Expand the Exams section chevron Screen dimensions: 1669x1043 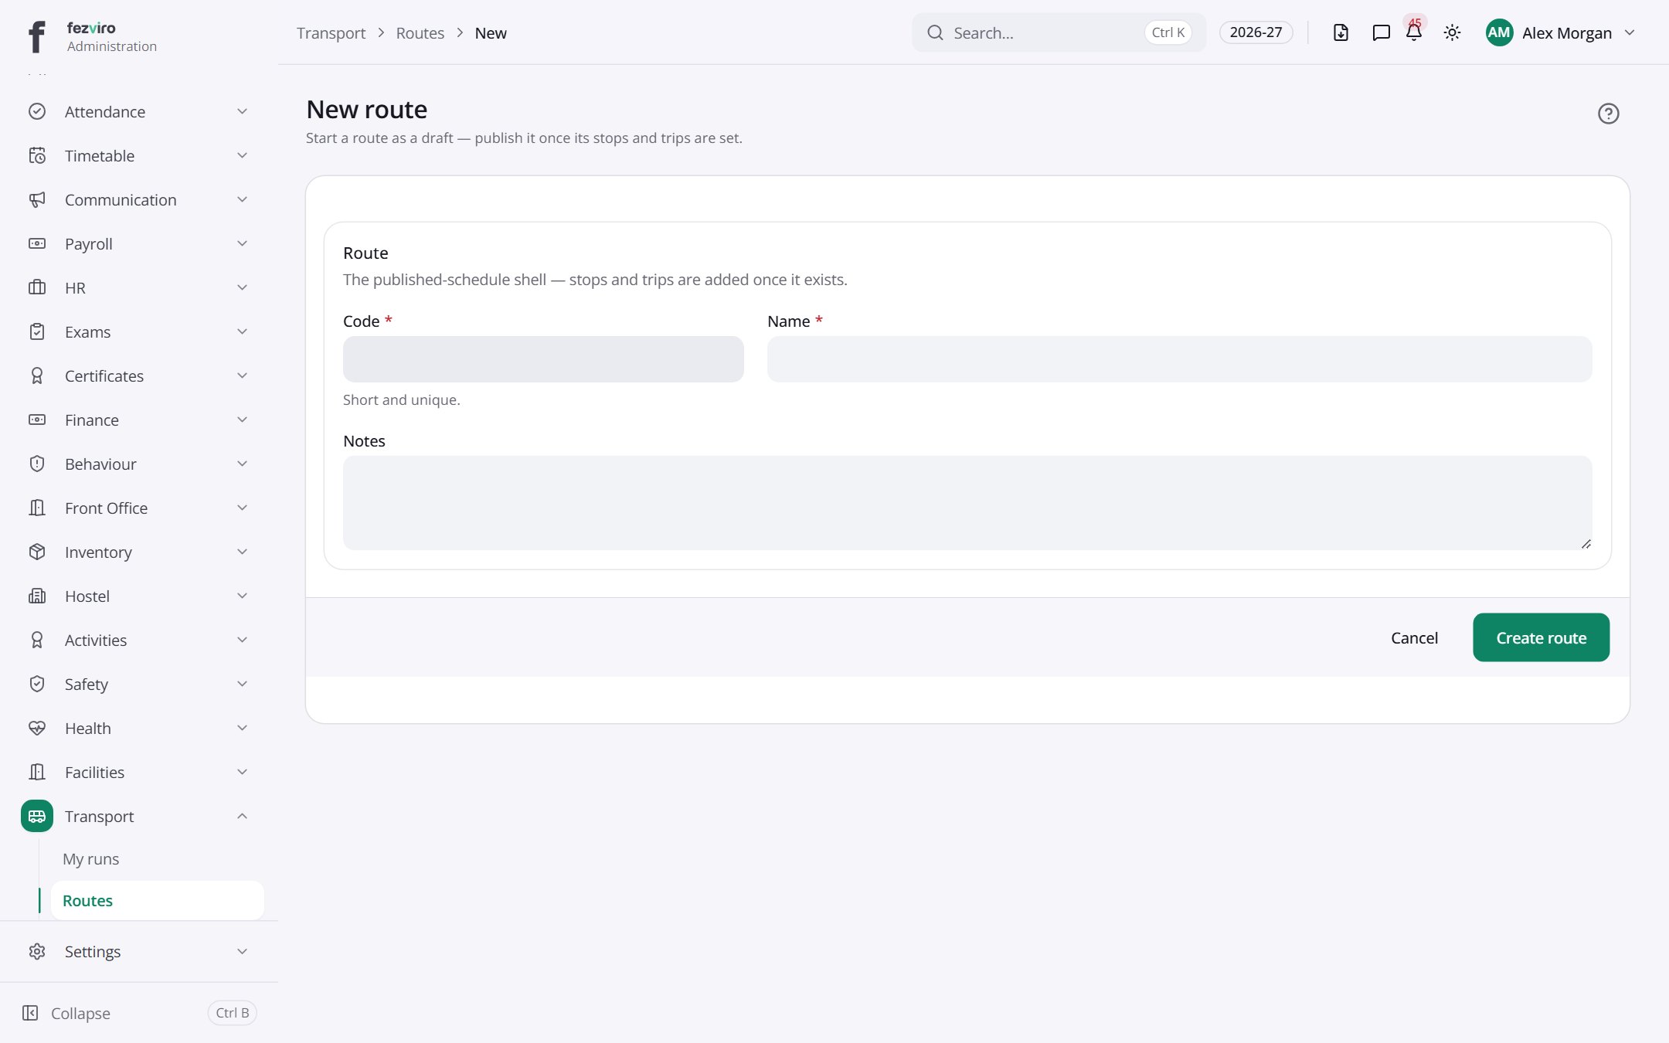tap(242, 331)
